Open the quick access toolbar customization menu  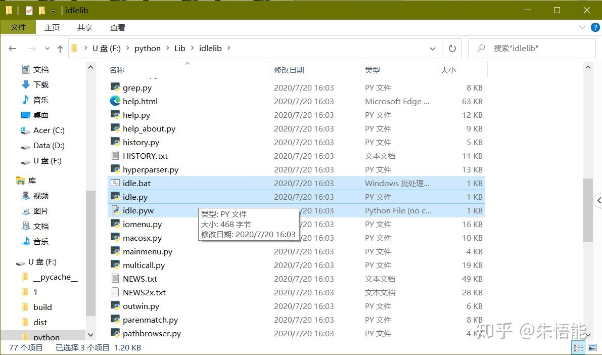[x=53, y=10]
